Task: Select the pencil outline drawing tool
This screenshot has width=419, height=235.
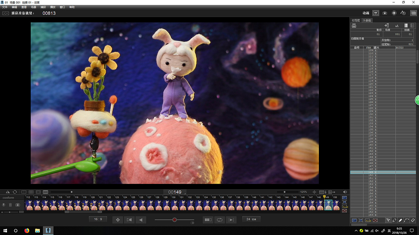Action: pyautogui.click(x=394, y=220)
